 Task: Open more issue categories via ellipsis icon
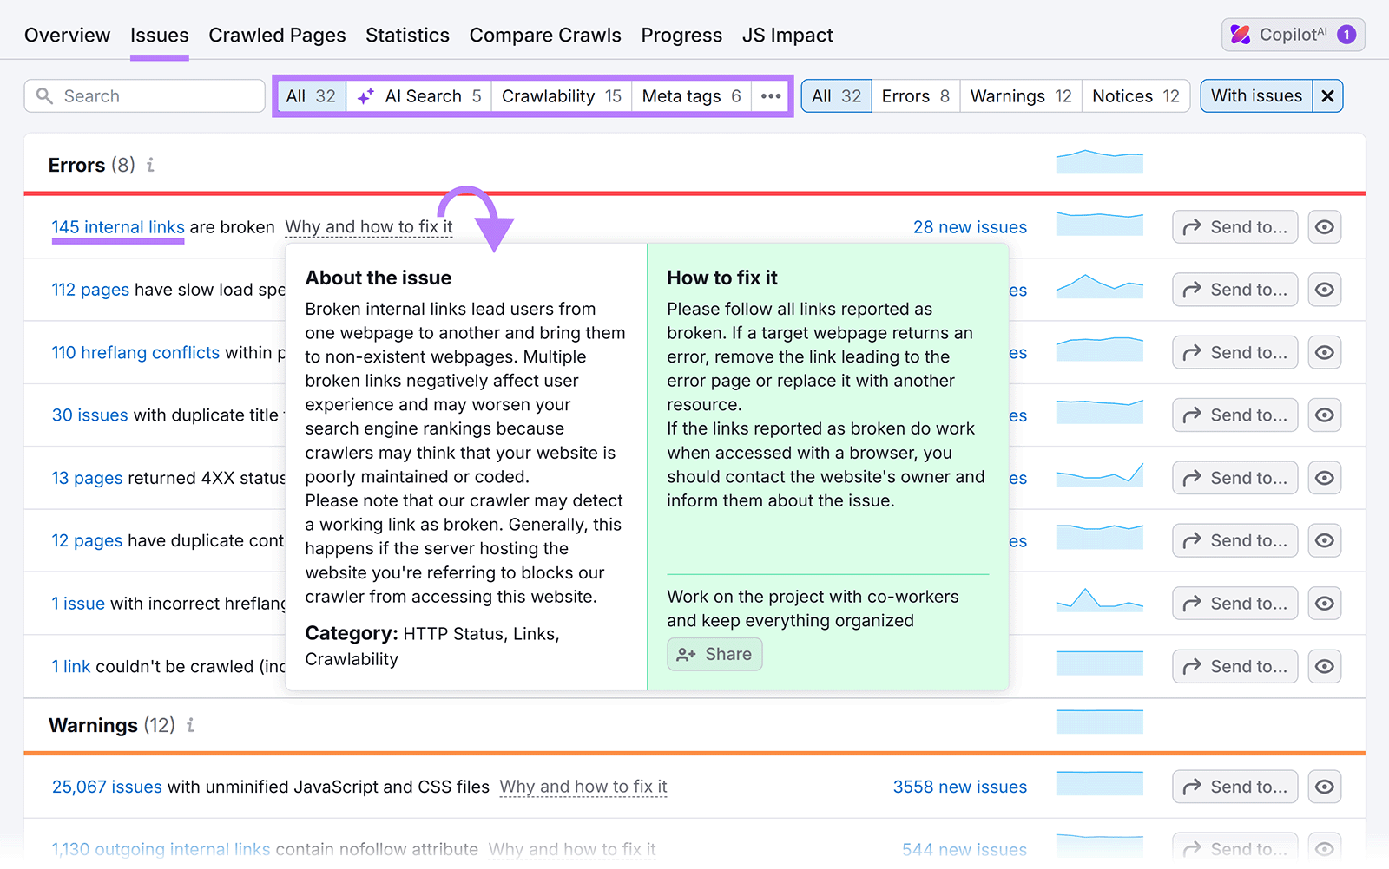(x=769, y=95)
